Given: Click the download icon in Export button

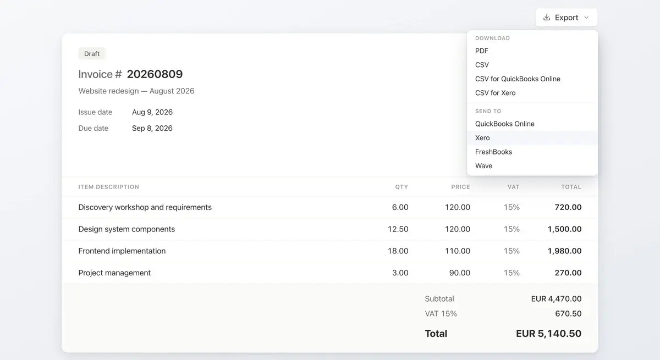Looking at the screenshot, I should coord(547,18).
